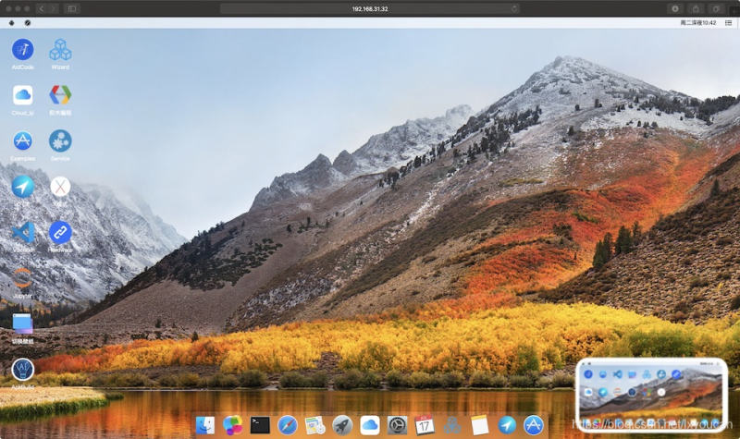Screen dimensions: 740x439
Task: Open the iCloud cloud dock icon
Action: 369,425
